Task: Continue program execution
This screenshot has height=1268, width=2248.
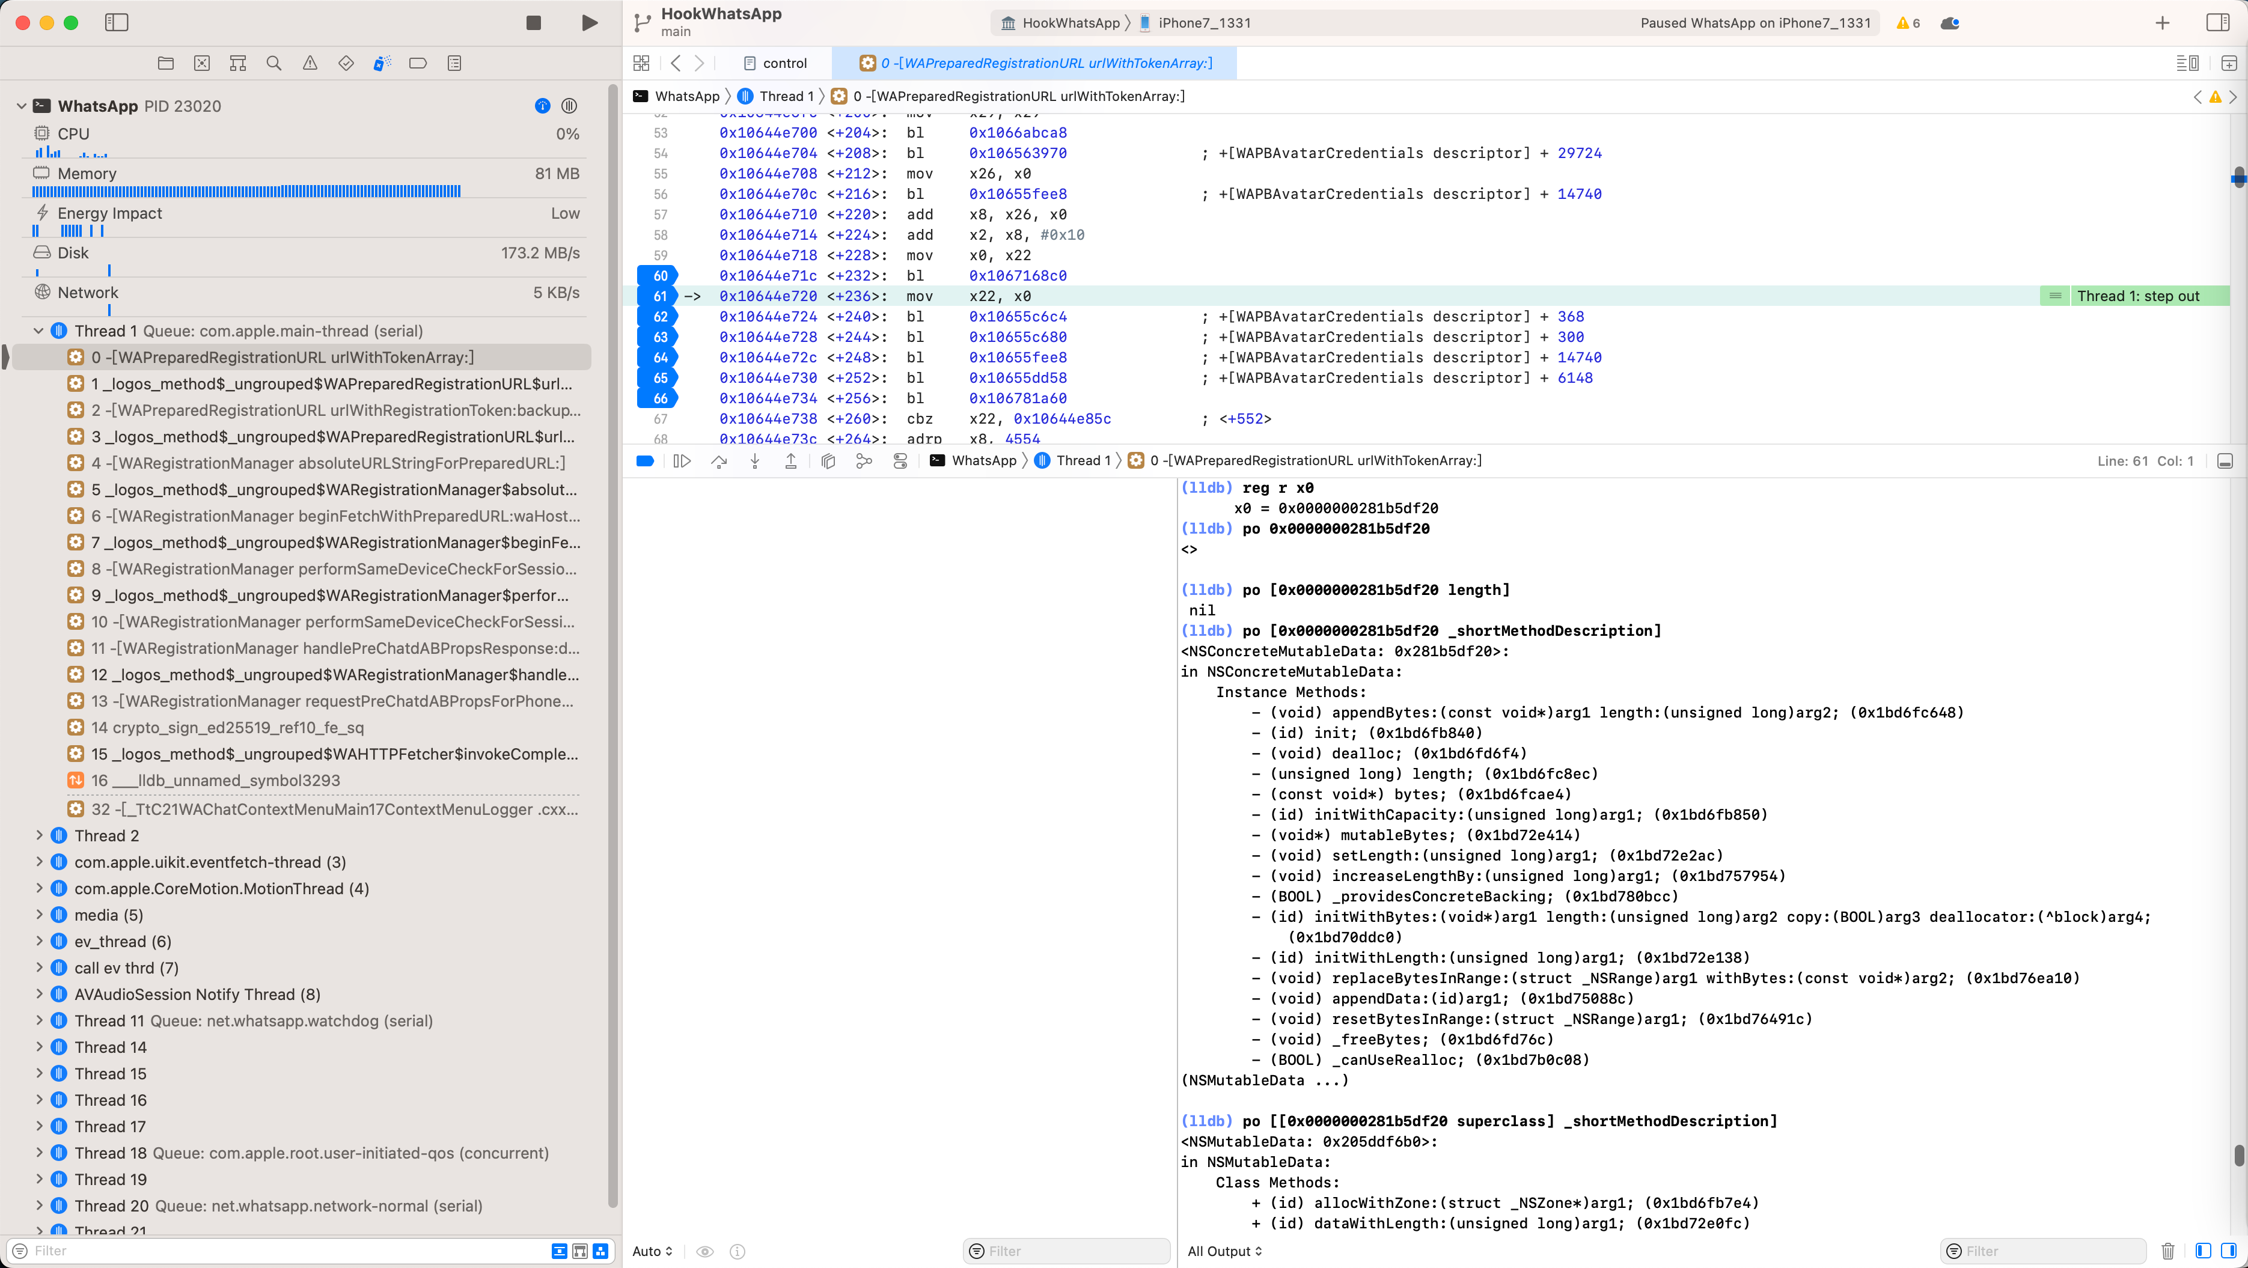Action: tap(682, 461)
